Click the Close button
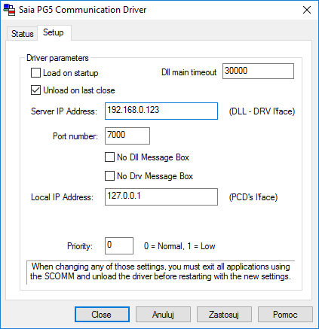Viewport: 319px width, 329px height. (102, 314)
